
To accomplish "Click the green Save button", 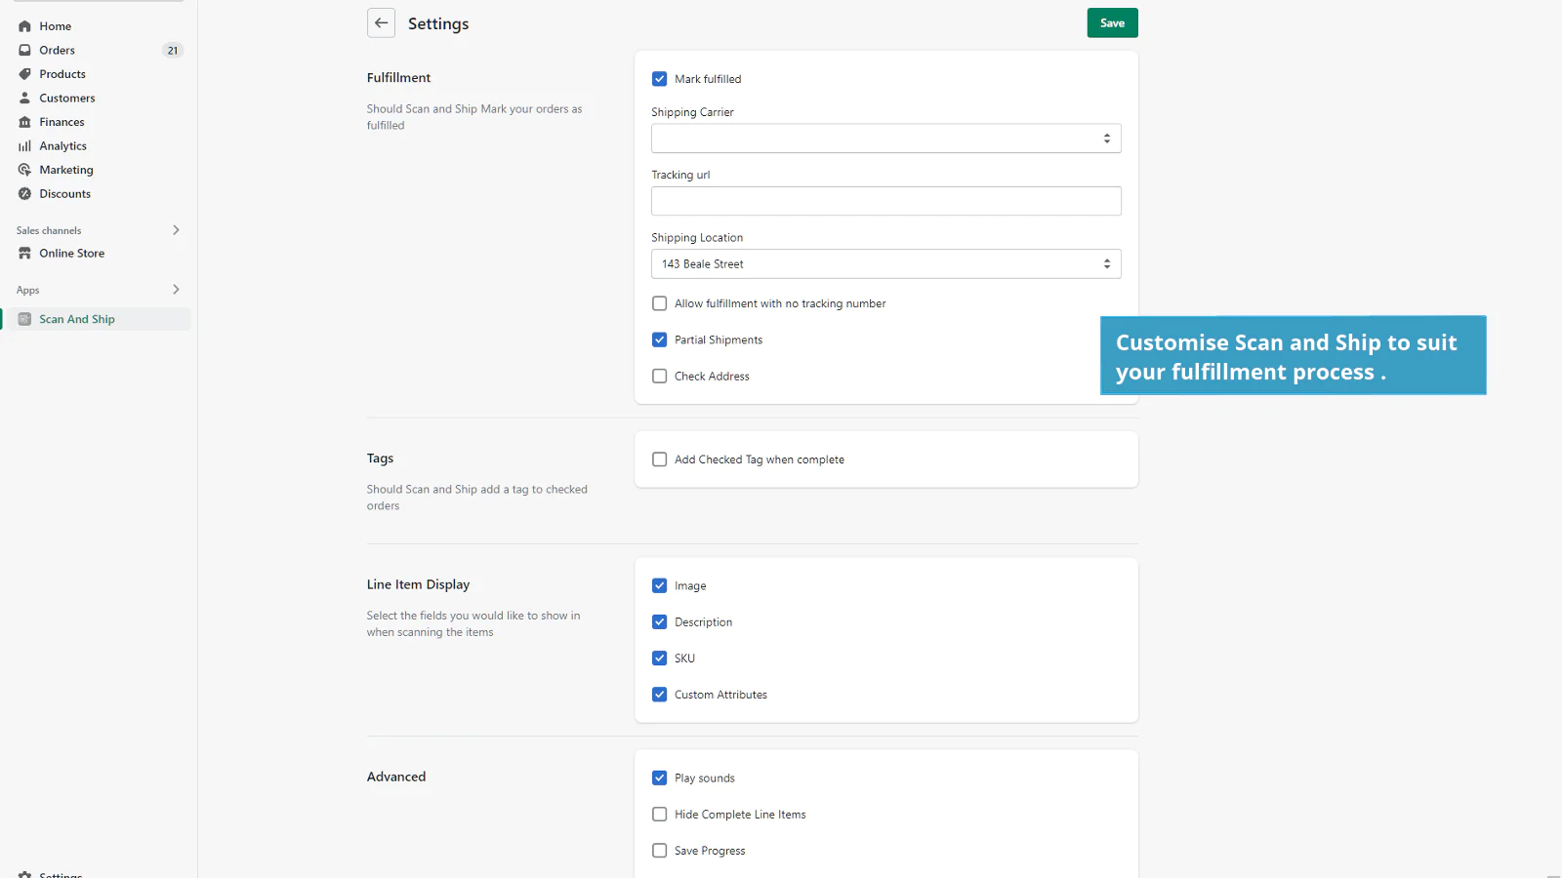I will click(x=1112, y=23).
